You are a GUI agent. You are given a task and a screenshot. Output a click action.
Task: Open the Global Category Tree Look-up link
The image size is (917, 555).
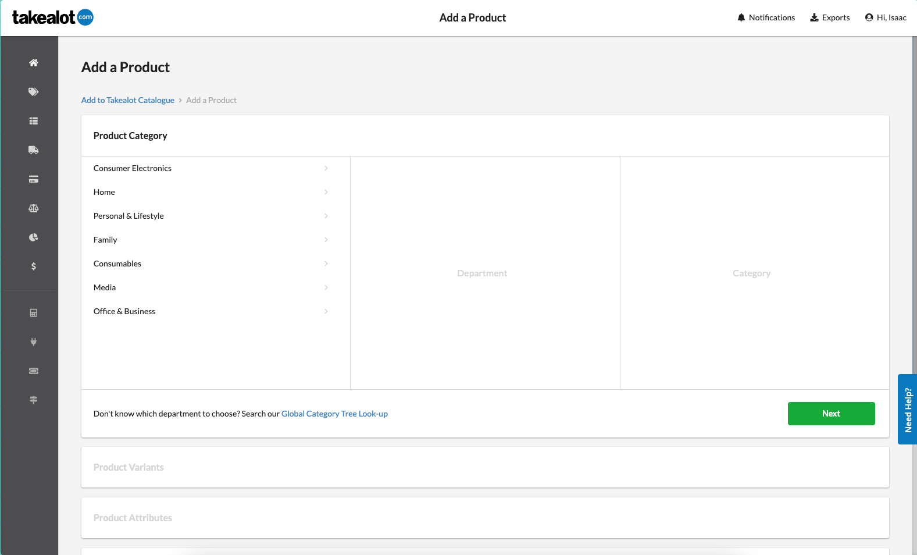(334, 414)
